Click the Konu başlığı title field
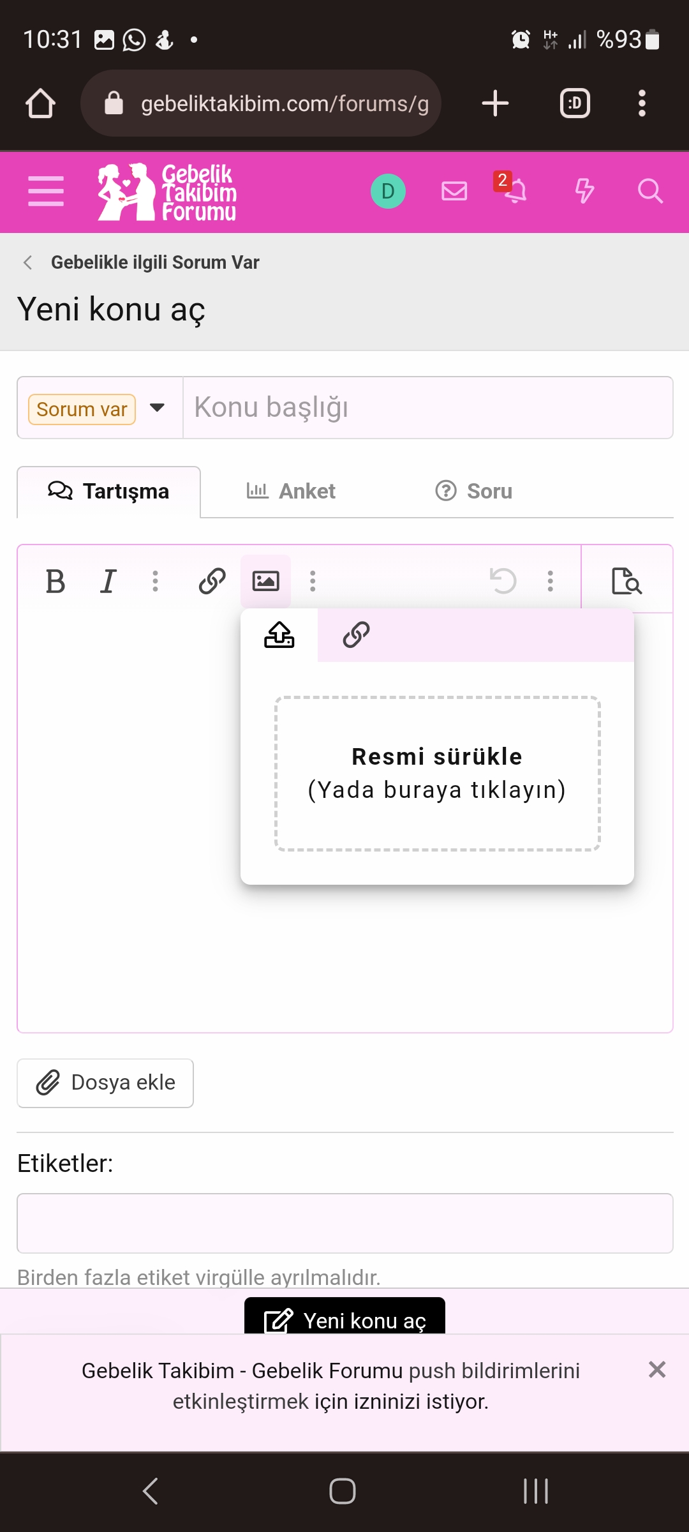689x1532 pixels. point(427,408)
